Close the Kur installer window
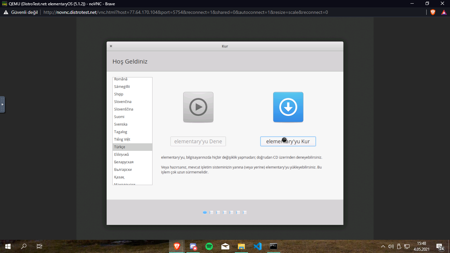 pyautogui.click(x=111, y=46)
